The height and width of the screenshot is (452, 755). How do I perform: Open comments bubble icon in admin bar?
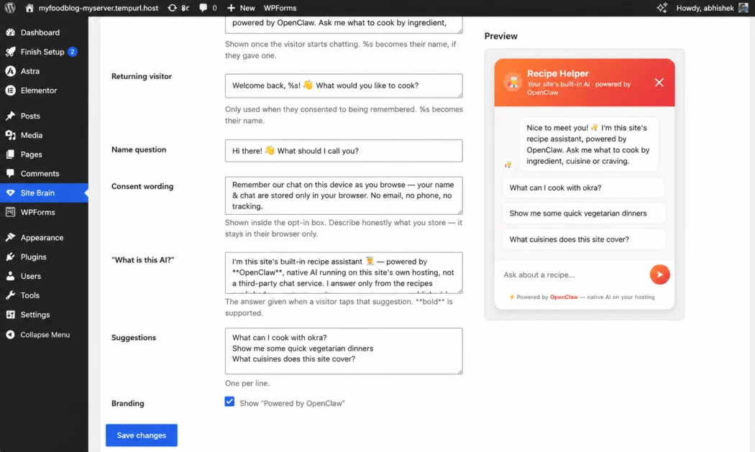click(203, 8)
